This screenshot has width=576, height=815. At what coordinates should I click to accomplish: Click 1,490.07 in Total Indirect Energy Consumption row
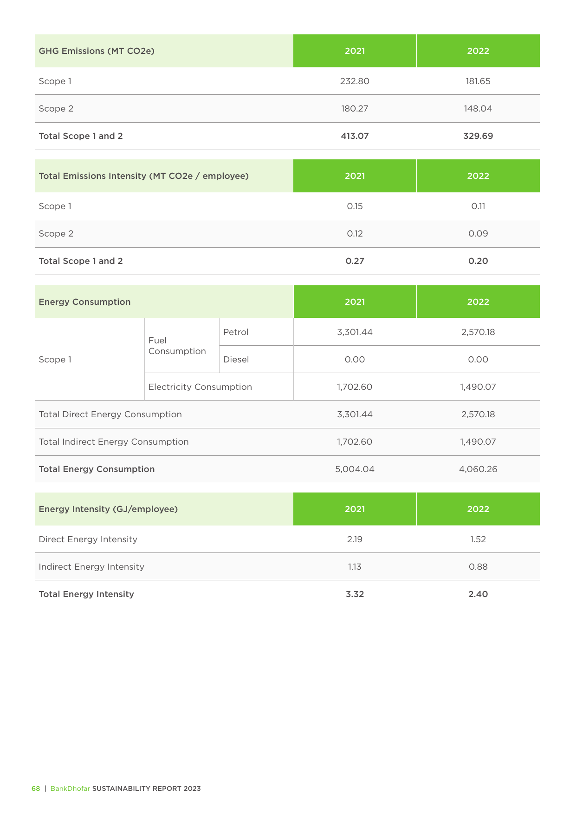(478, 442)
